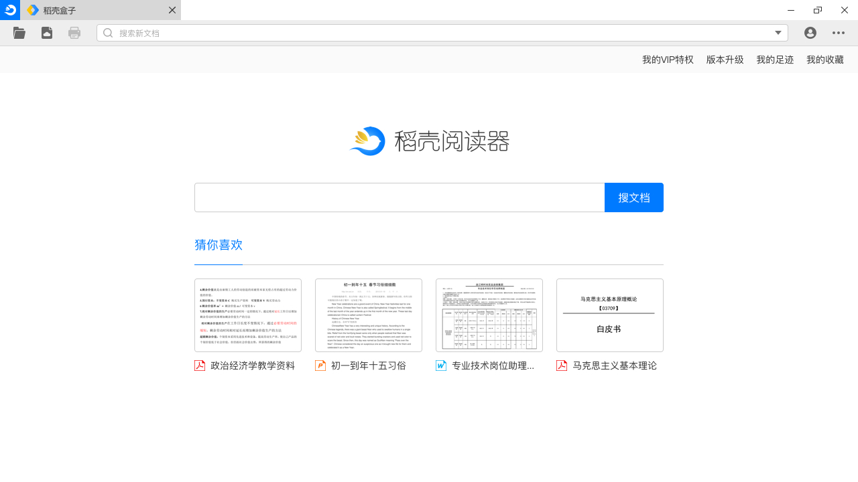Screen dimensions: 858x482
Task: Open document titled 马克思主义基本理论
Action: 615,366
